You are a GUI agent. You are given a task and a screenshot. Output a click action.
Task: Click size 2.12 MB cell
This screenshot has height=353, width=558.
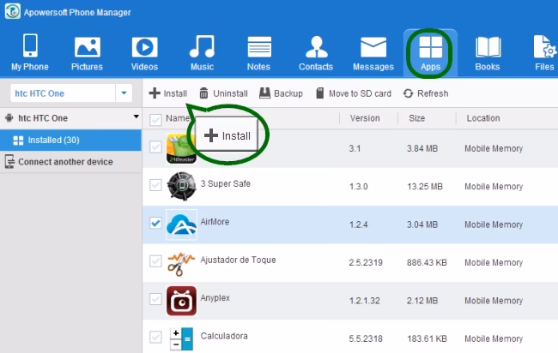(x=422, y=301)
